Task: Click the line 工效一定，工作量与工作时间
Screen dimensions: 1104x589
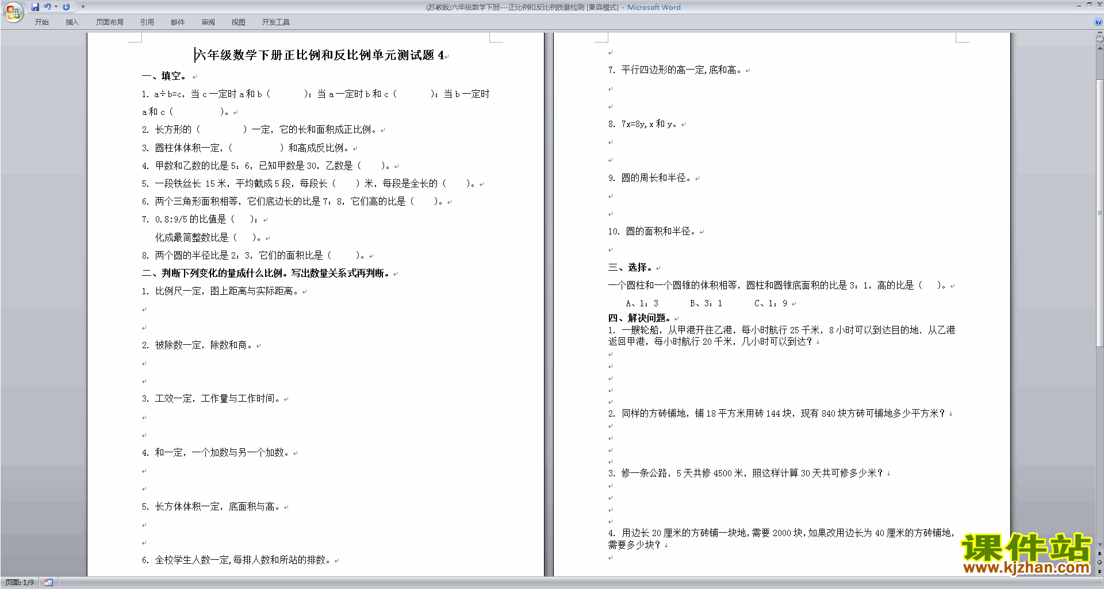Action: click(211, 399)
